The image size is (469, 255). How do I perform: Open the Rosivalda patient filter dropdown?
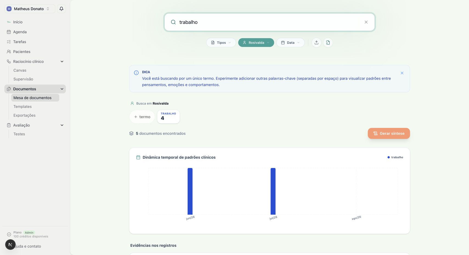[256, 43]
